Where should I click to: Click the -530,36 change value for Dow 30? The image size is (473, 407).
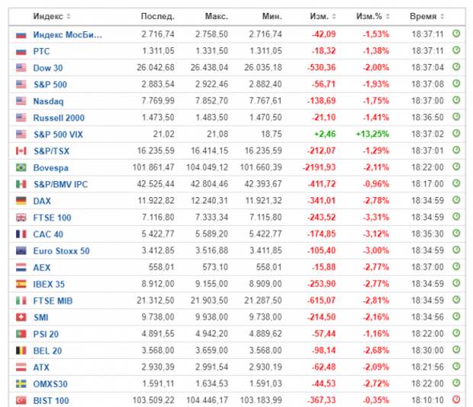coord(322,67)
